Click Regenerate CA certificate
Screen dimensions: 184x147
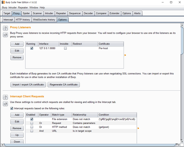coord(64,85)
